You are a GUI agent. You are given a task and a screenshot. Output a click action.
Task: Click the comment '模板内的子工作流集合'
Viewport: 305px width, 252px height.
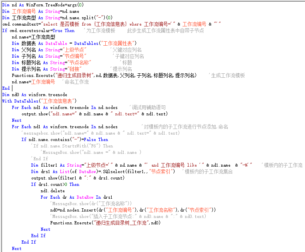coord(207,171)
